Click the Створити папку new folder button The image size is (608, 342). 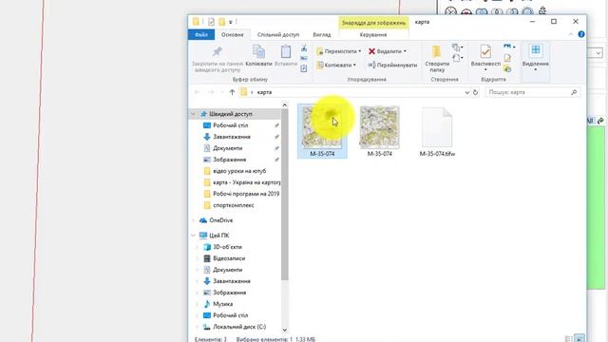tap(437, 59)
